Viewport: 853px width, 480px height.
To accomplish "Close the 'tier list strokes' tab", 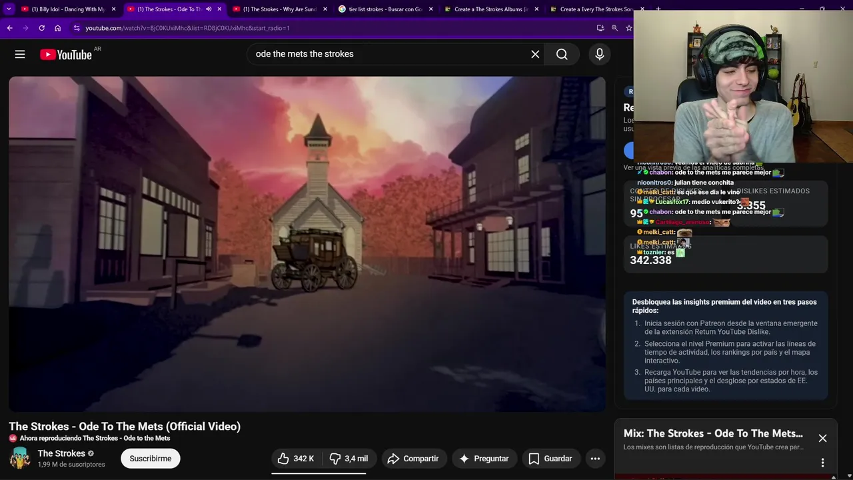I will [x=430, y=9].
